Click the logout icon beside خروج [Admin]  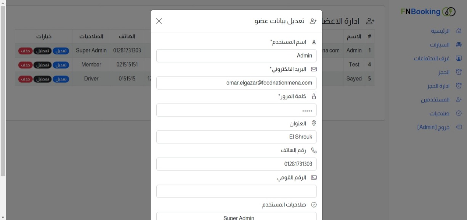point(459,127)
